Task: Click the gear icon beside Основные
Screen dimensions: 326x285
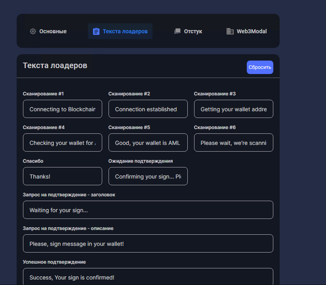Action: pyautogui.click(x=33, y=31)
